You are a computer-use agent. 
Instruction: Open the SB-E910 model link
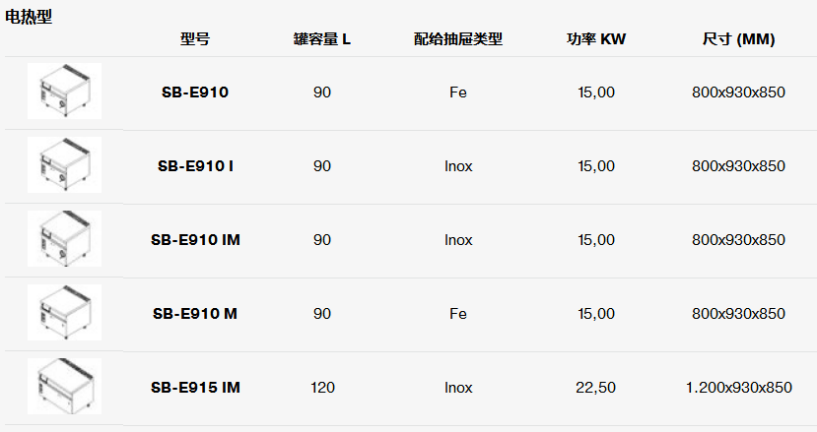pyautogui.click(x=195, y=93)
